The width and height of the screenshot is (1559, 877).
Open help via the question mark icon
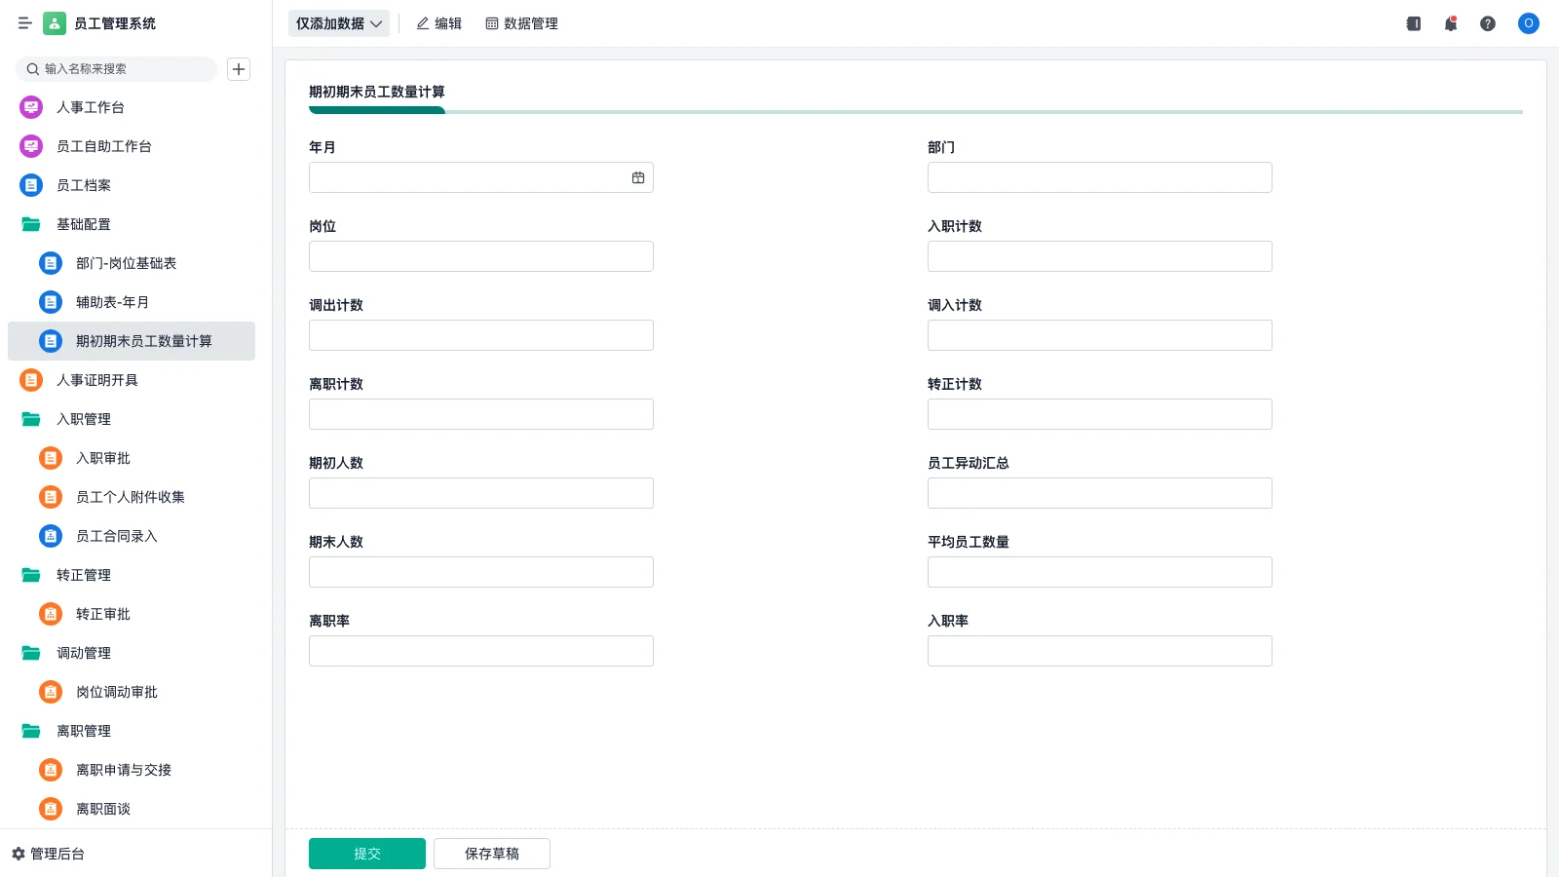pyautogui.click(x=1488, y=23)
